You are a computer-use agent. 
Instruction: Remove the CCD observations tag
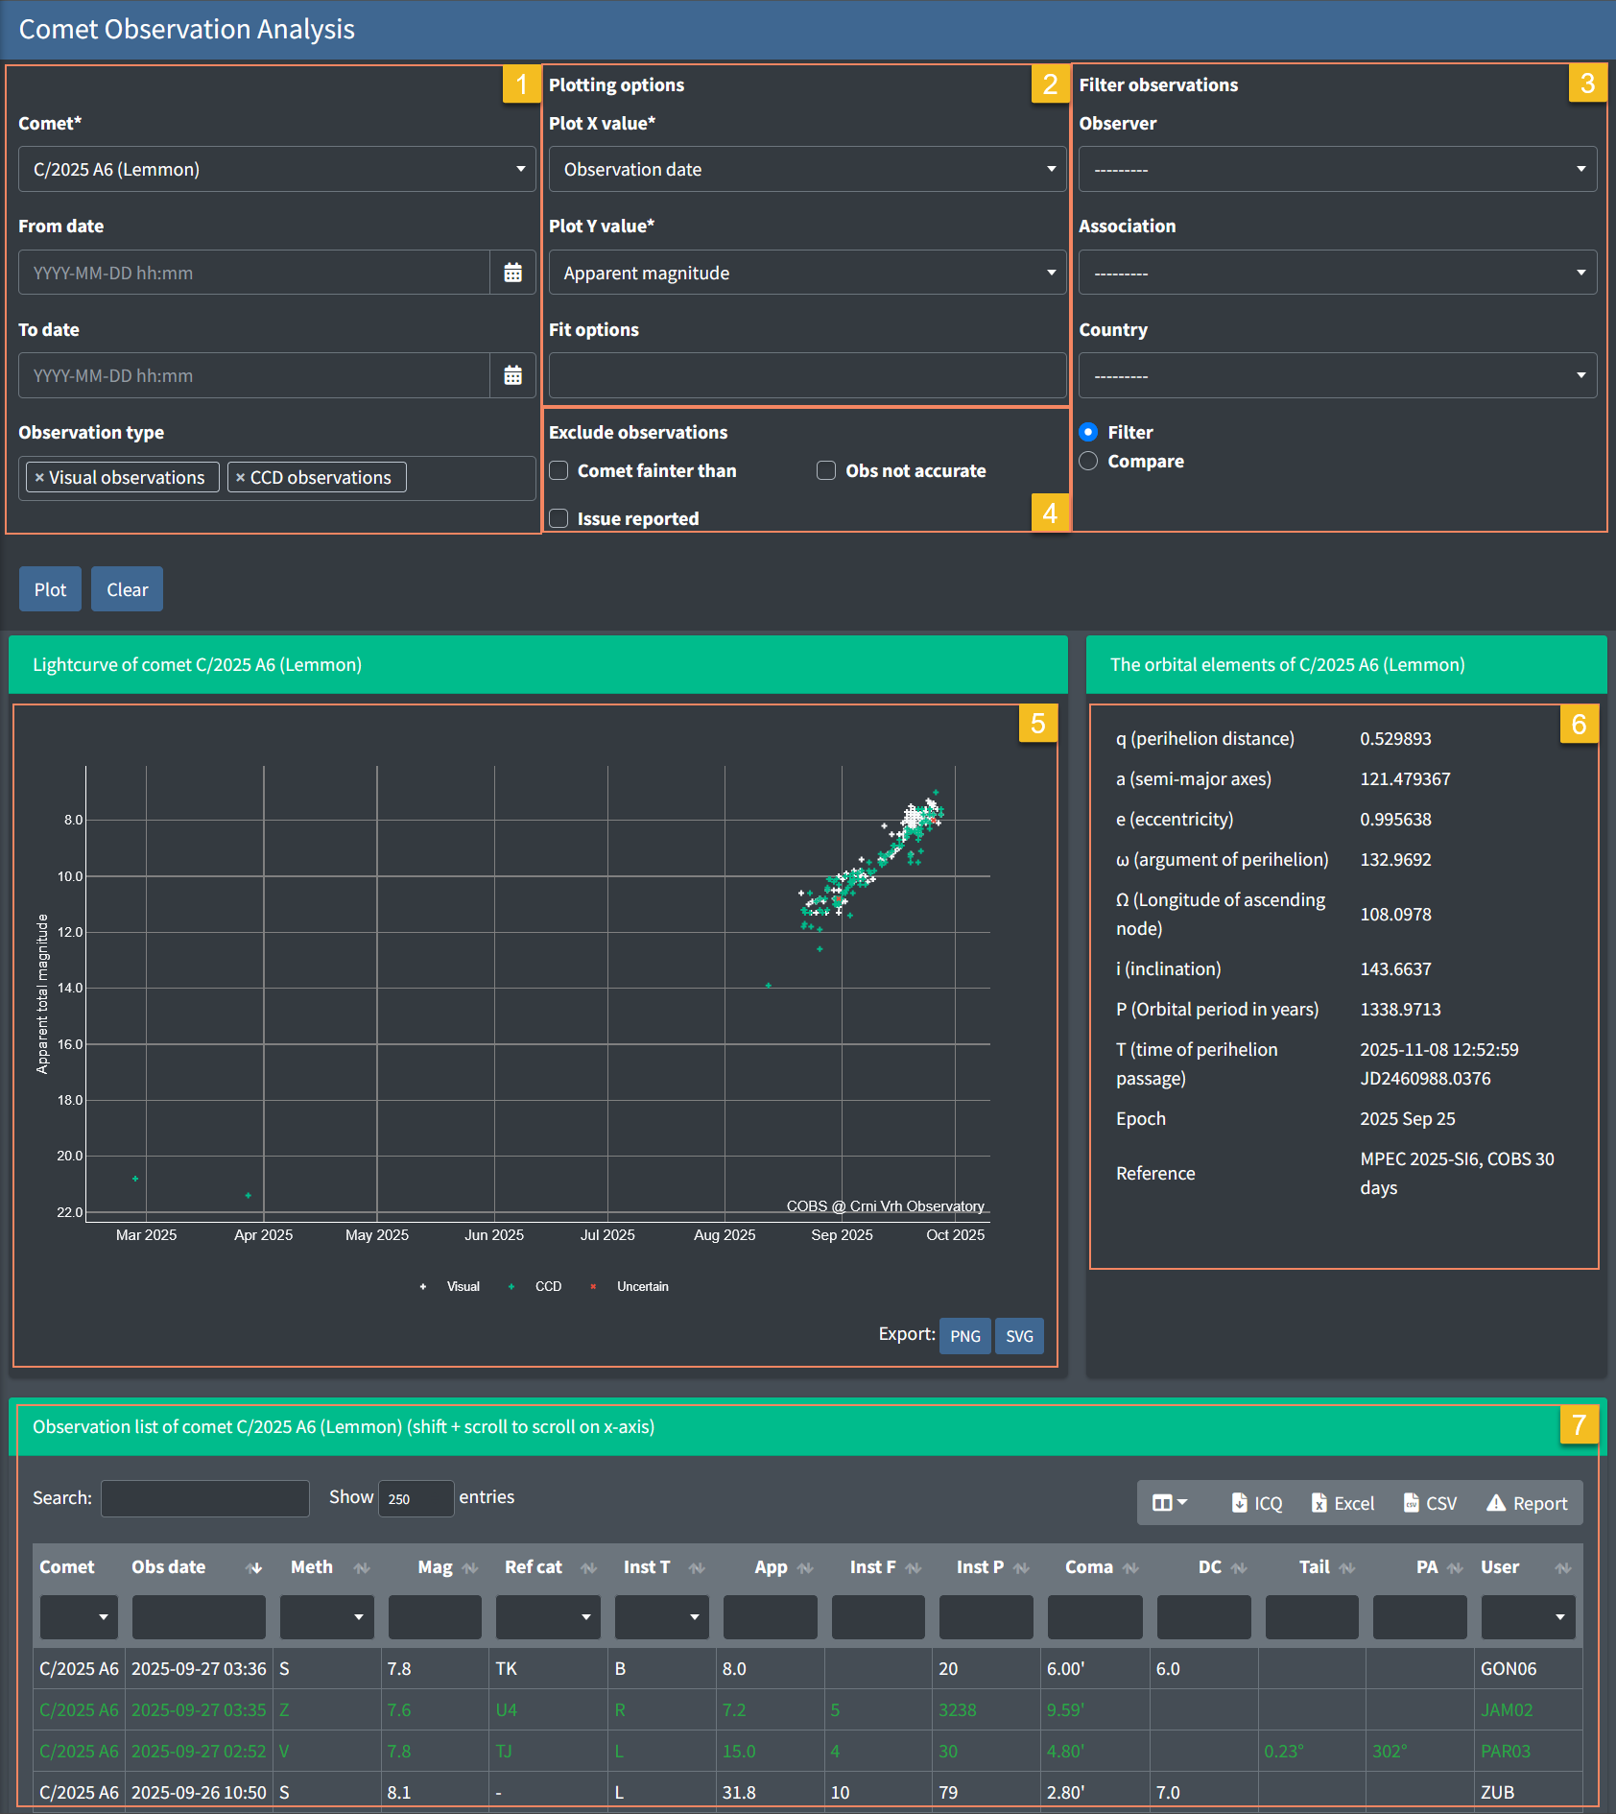tap(240, 478)
